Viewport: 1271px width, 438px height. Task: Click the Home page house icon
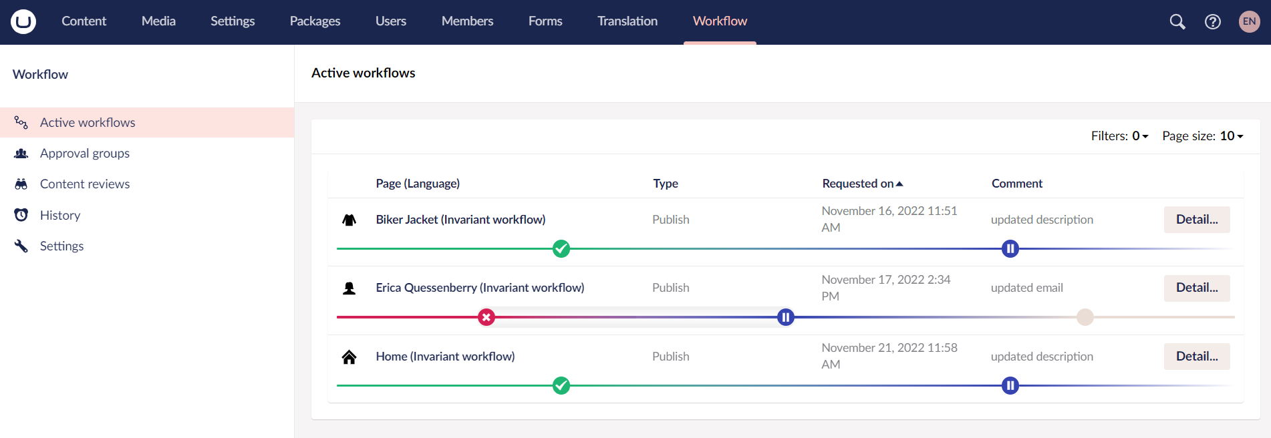[x=349, y=357]
